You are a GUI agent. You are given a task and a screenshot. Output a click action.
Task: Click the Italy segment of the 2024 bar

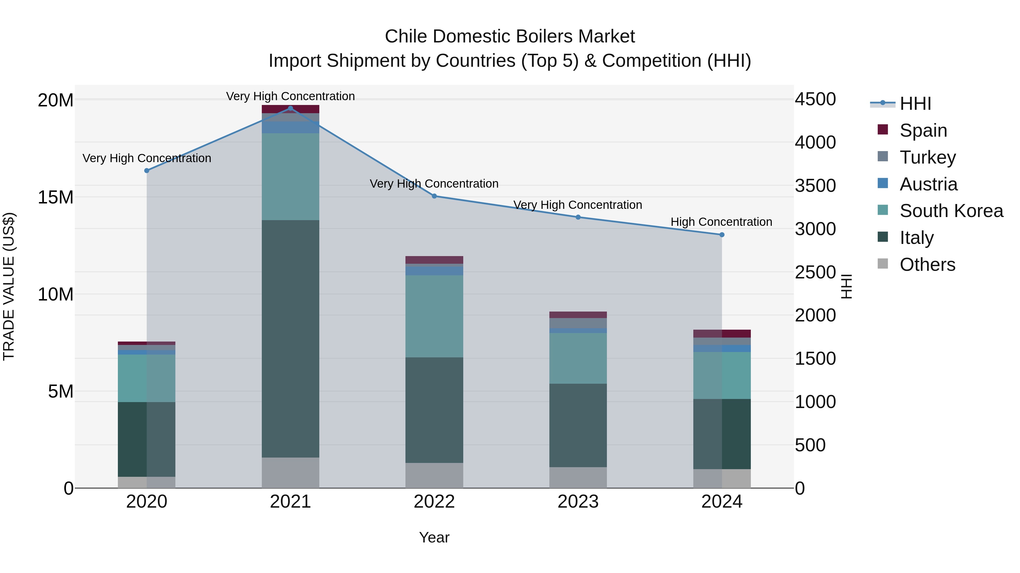click(722, 434)
